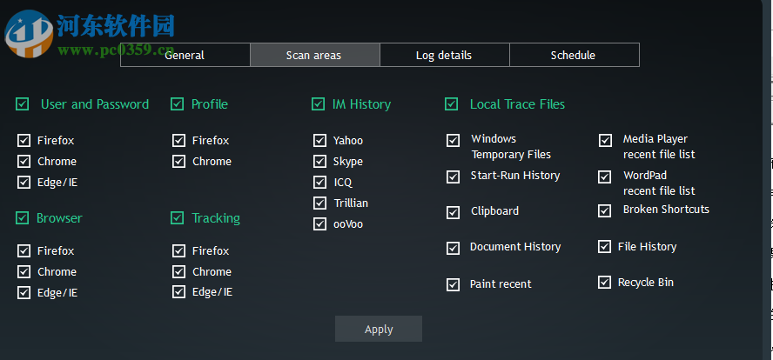The height and width of the screenshot is (360, 773).
Task: Uncheck Document History
Action: click(x=453, y=248)
